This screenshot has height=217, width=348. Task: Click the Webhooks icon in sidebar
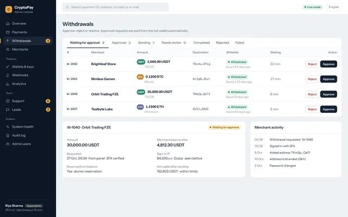coord(8,75)
